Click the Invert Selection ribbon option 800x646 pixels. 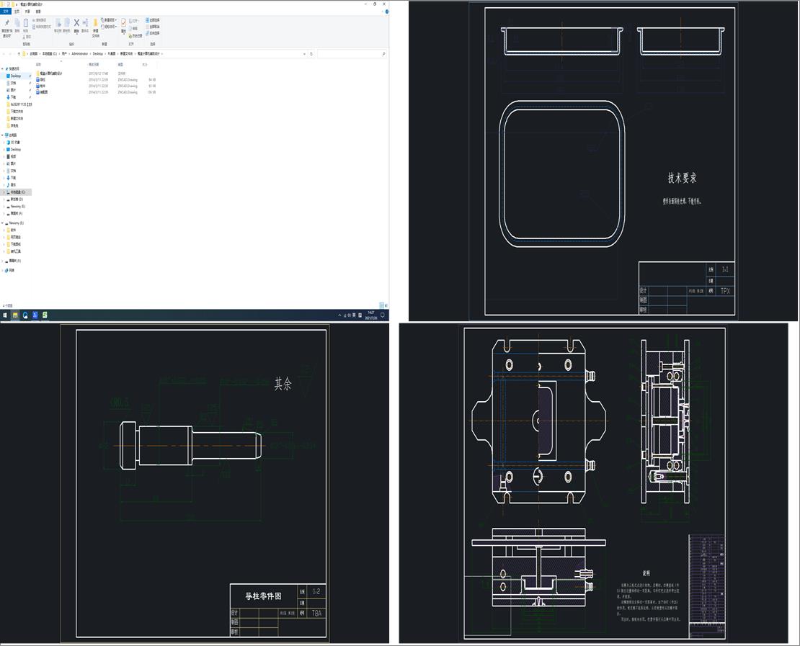(x=154, y=33)
